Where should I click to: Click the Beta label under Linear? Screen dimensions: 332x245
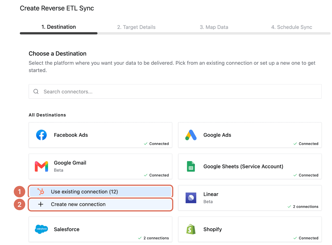pyautogui.click(x=208, y=202)
